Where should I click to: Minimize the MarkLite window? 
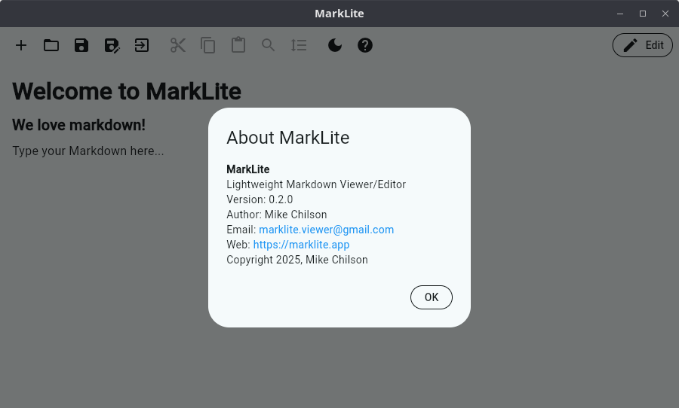[x=620, y=14]
